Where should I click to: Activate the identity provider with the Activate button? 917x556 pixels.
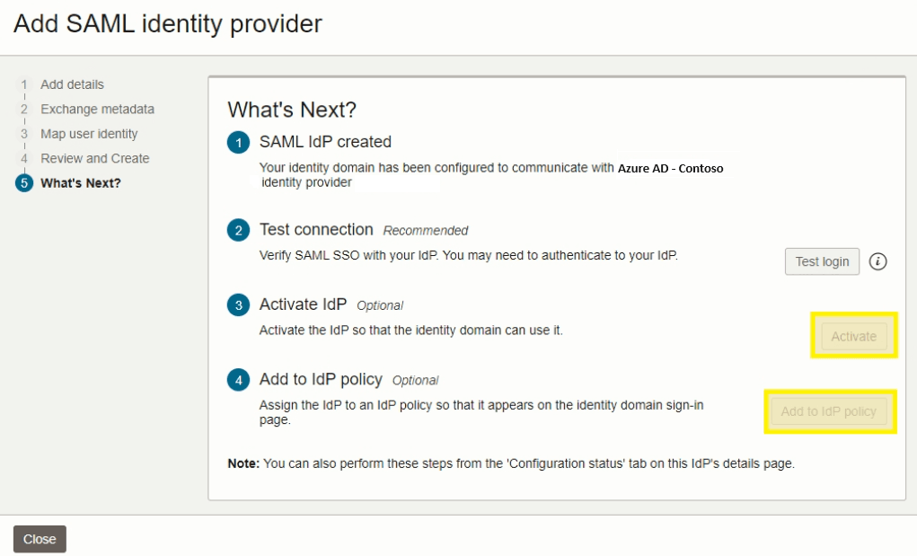tap(853, 336)
